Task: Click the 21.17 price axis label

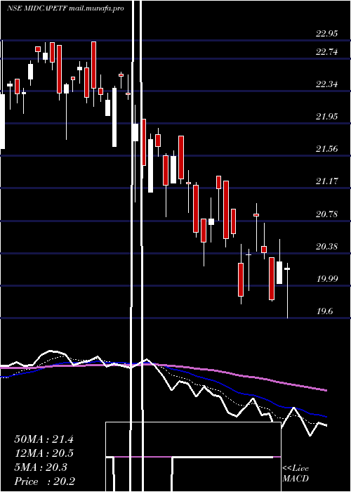Action: (327, 181)
